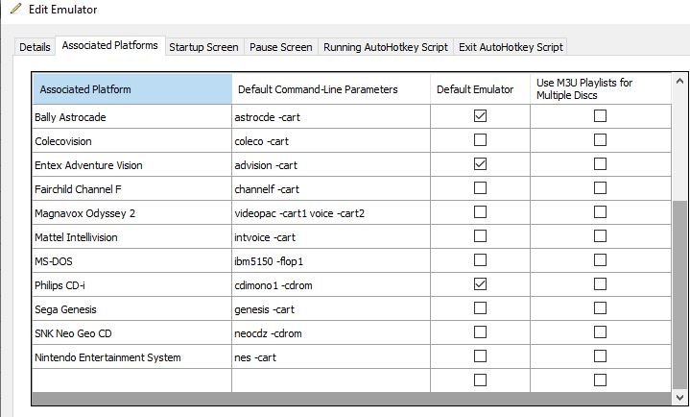Enable M3U Playlists for Bally Astrocade
This screenshot has height=417, width=690.
click(x=600, y=116)
